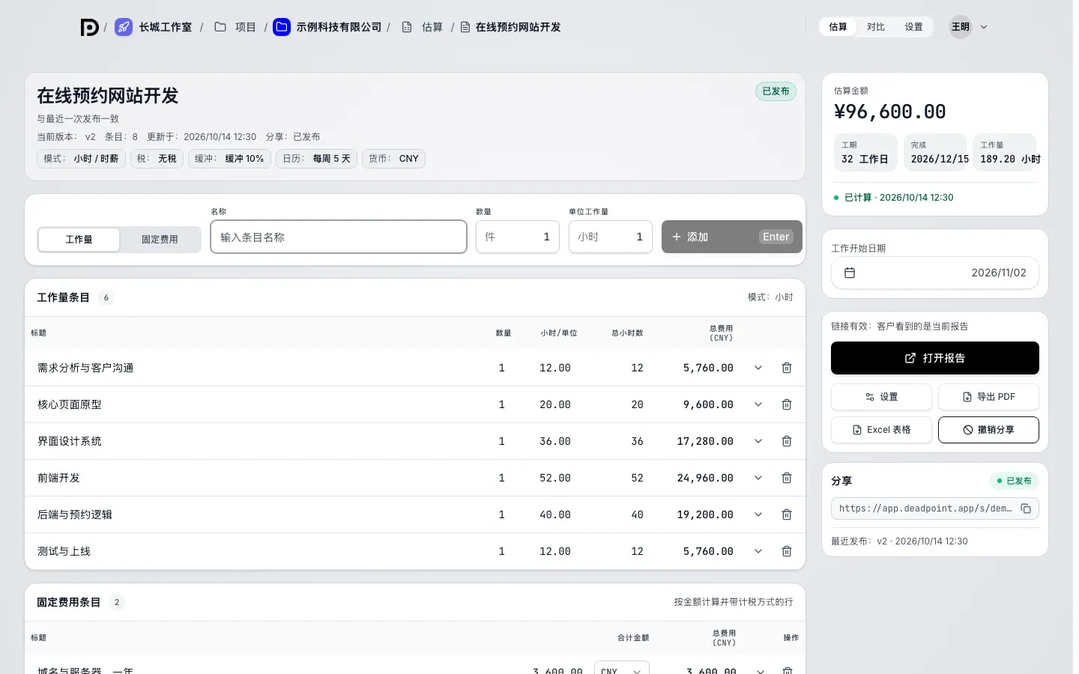Click the 打开报告 button
1079x674 pixels.
pyautogui.click(x=935, y=358)
